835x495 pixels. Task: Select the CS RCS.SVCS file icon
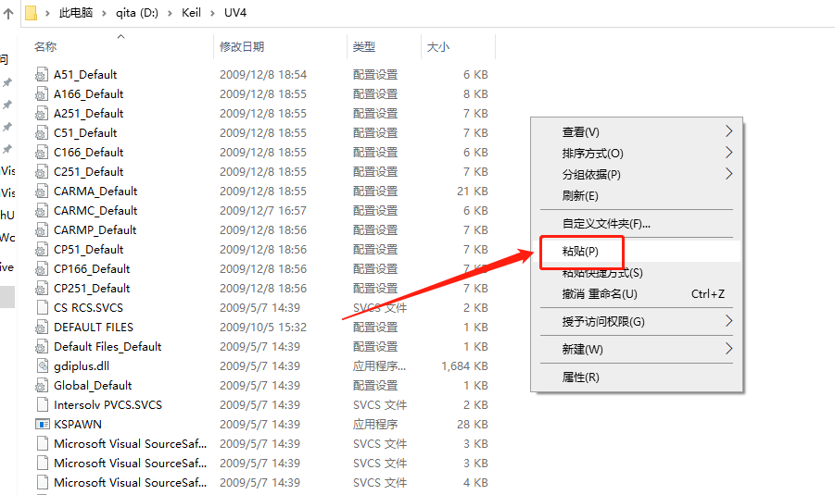42,308
